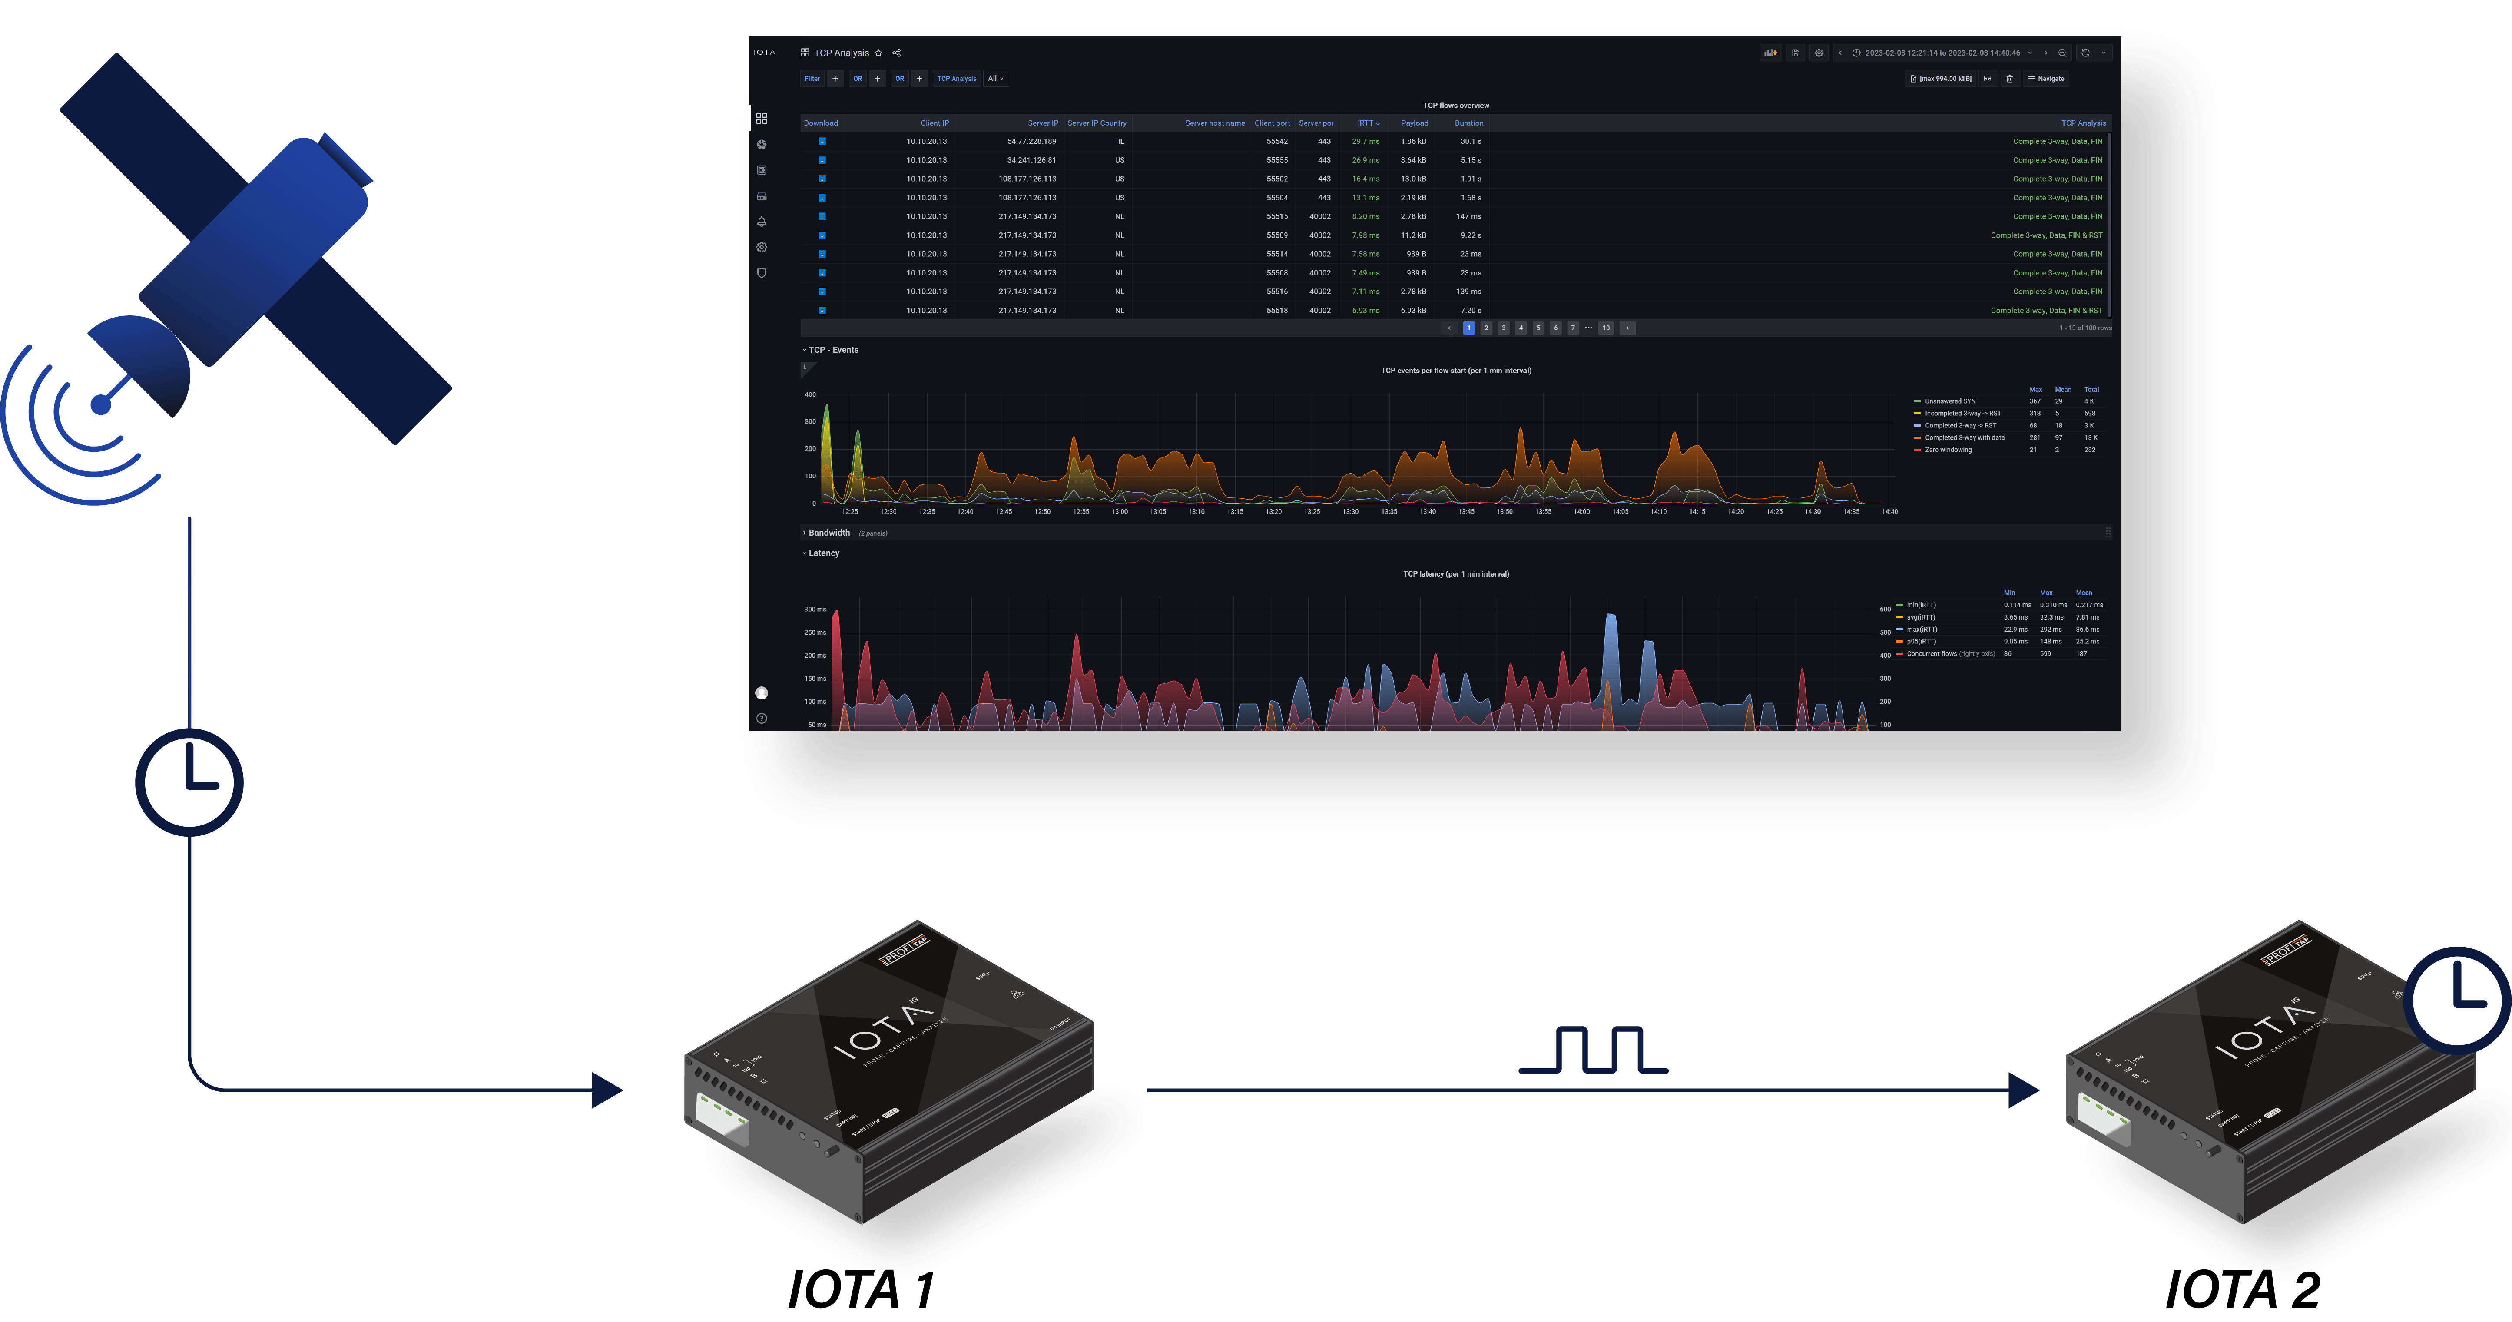2512x1322 pixels.
Task: Sort table by iRTT column header
Action: tap(1367, 123)
